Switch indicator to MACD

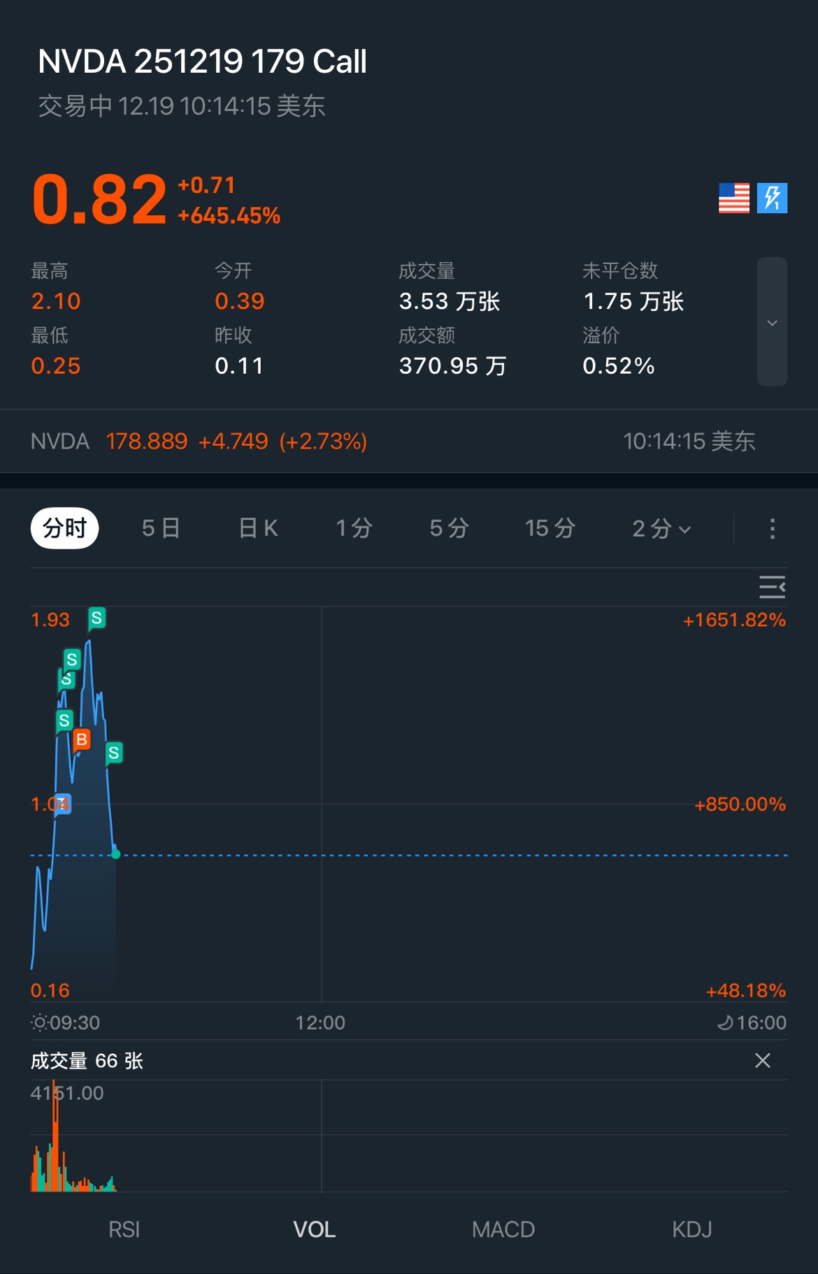pos(503,1229)
